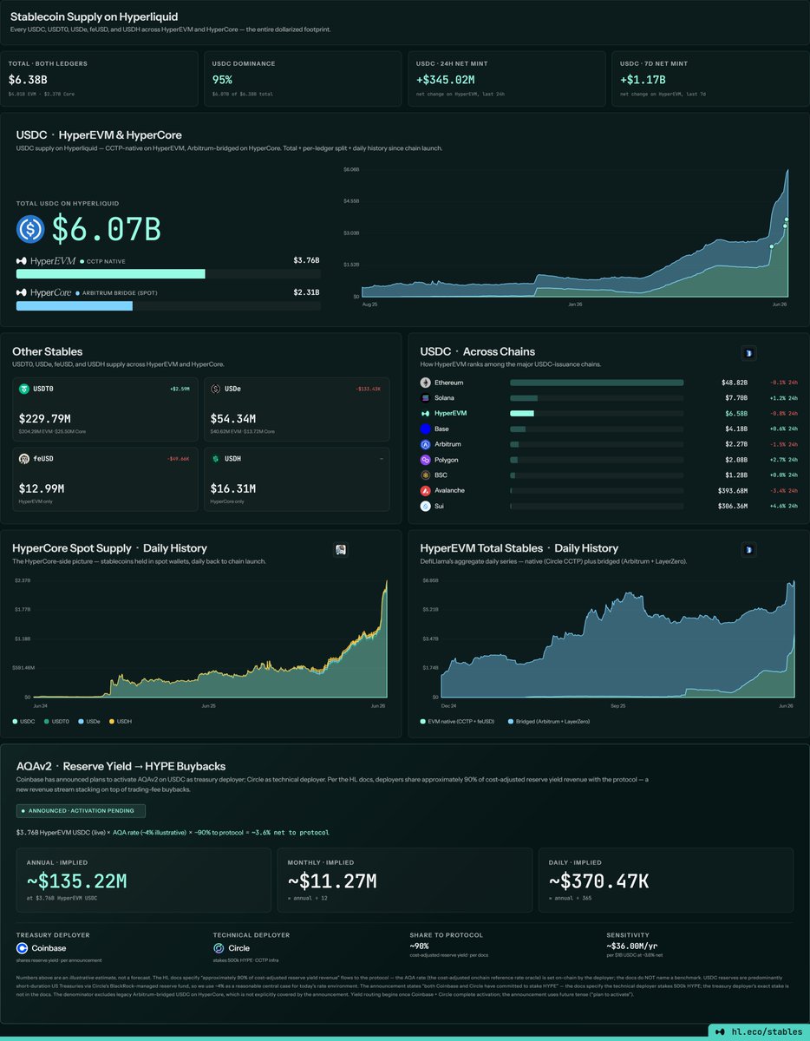810x1041 pixels.
Task: Click the Avalanche chain icon
Action: (x=426, y=490)
